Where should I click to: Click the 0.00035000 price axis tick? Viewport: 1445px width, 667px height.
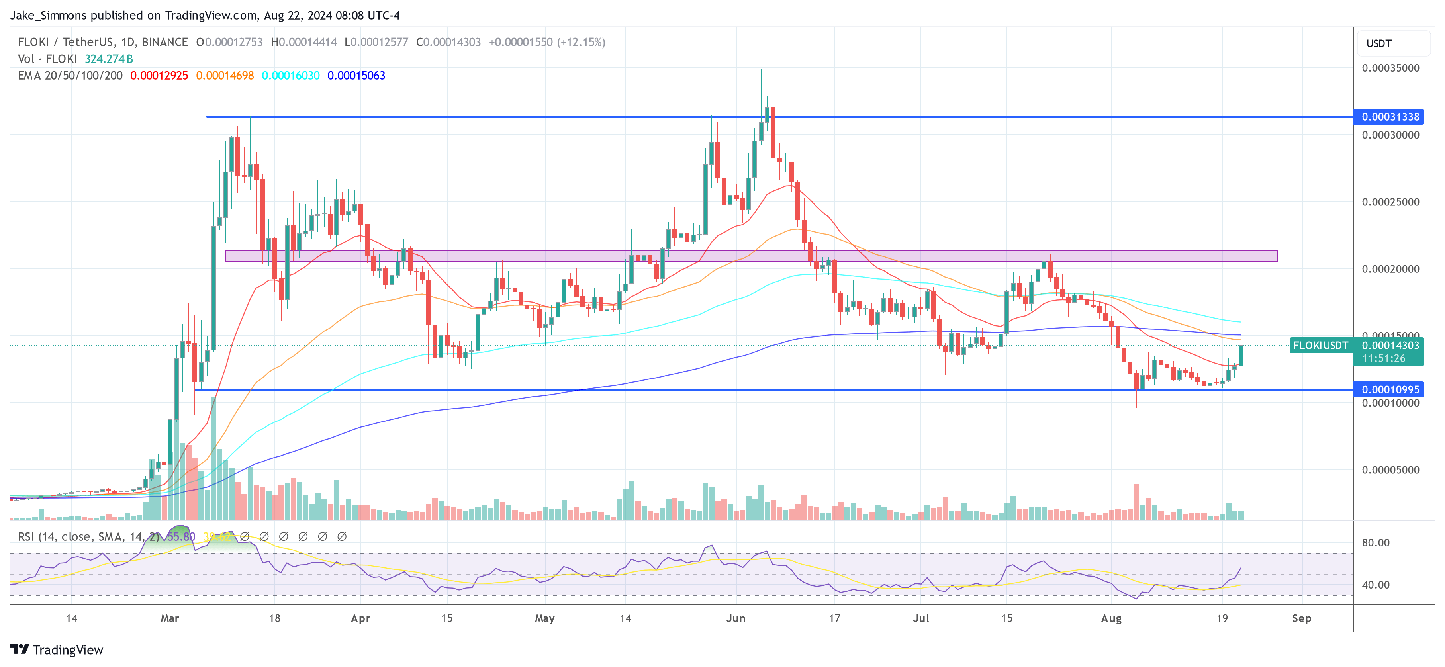click(1390, 68)
